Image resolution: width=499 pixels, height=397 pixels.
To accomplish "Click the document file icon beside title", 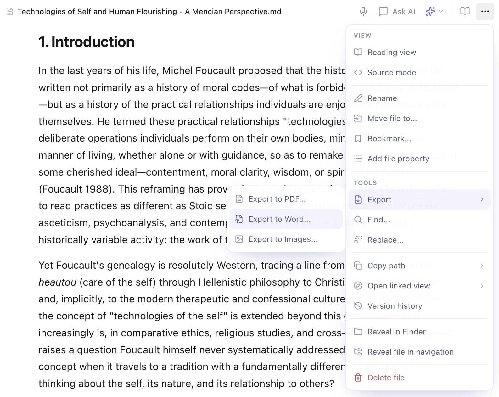I will [x=10, y=12].
